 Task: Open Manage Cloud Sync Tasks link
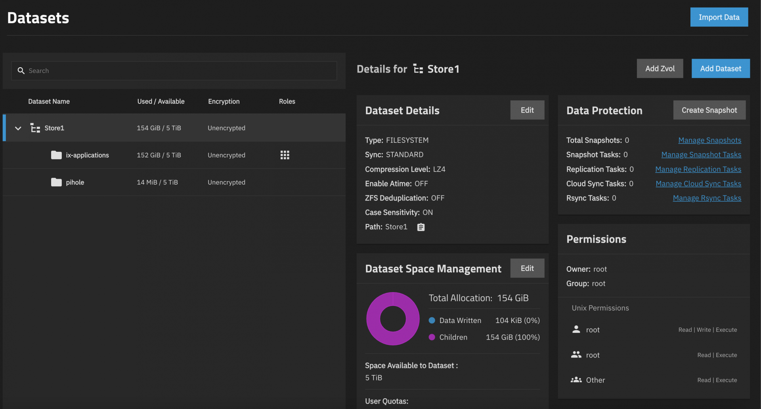698,183
